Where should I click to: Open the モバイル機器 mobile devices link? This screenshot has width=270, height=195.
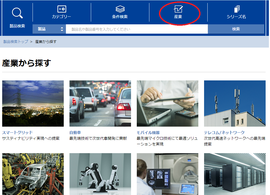tap(148, 133)
